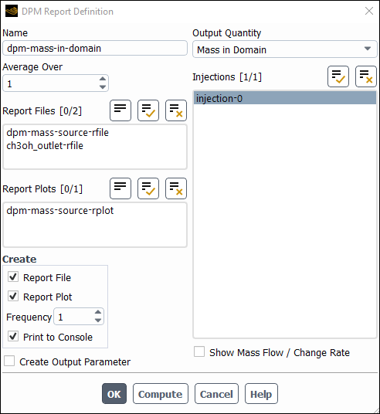
Task: Select all Injections
Action: coord(338,76)
